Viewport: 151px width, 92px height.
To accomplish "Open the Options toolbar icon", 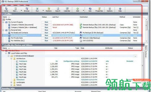I will point(110,9).
